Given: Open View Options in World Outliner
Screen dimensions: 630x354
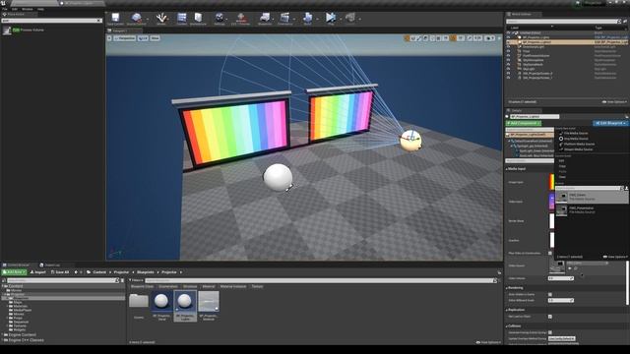Looking at the screenshot, I should tap(614, 102).
